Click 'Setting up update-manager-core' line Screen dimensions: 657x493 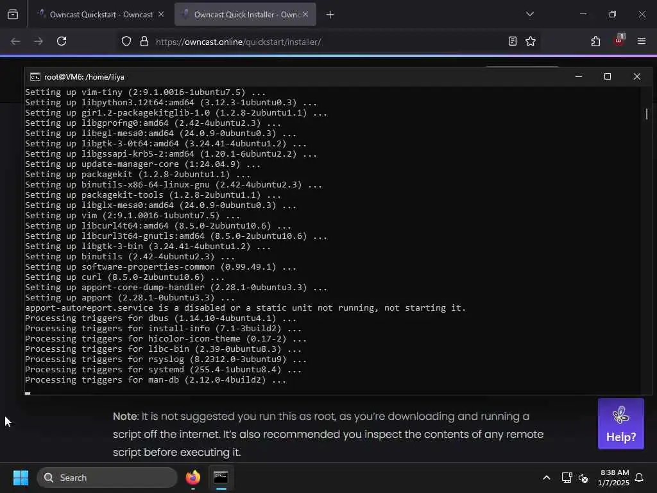point(142,164)
